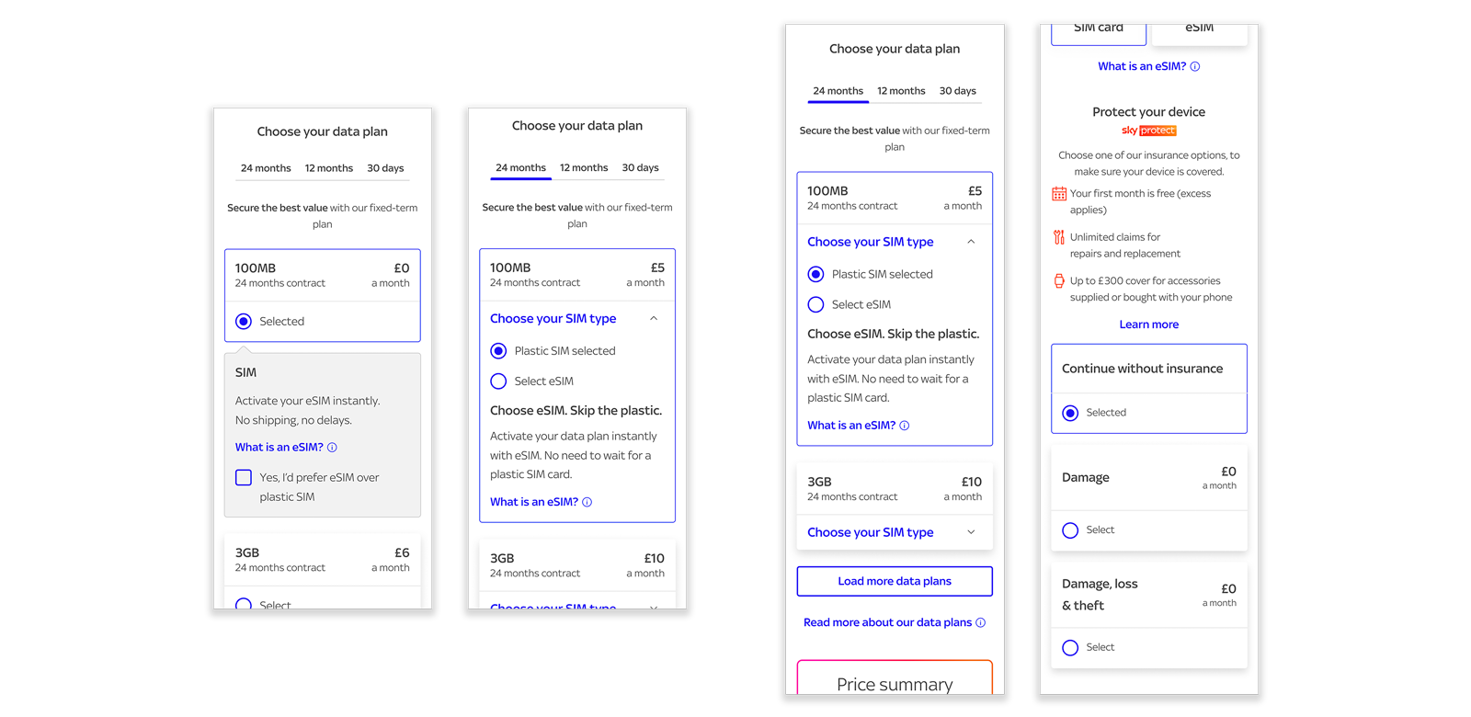This screenshot has width=1471, height=717.
Task: Tick the 'Yes, I'd prefer eSIM' checkbox
Action: 244,478
